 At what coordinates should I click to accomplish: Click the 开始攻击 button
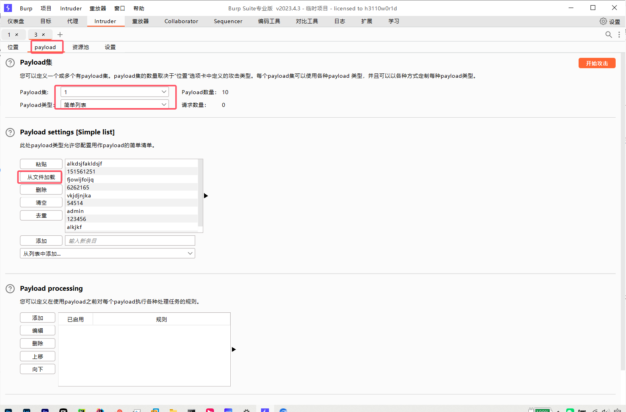597,63
